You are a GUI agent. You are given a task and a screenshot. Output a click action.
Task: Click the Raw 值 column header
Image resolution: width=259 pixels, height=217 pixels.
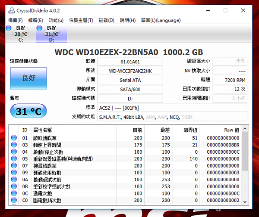click(x=221, y=130)
